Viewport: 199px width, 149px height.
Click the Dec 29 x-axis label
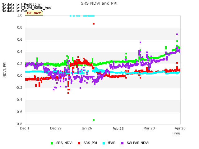(56, 128)
